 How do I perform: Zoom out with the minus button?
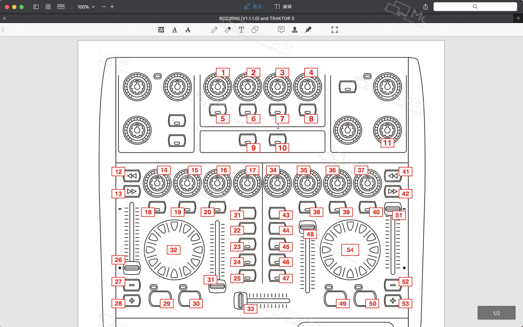coord(104,7)
